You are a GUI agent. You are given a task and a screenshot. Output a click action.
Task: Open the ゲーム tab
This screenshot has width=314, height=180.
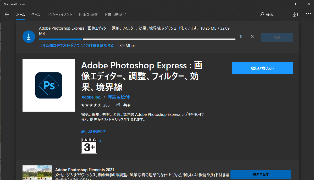coord(36,15)
